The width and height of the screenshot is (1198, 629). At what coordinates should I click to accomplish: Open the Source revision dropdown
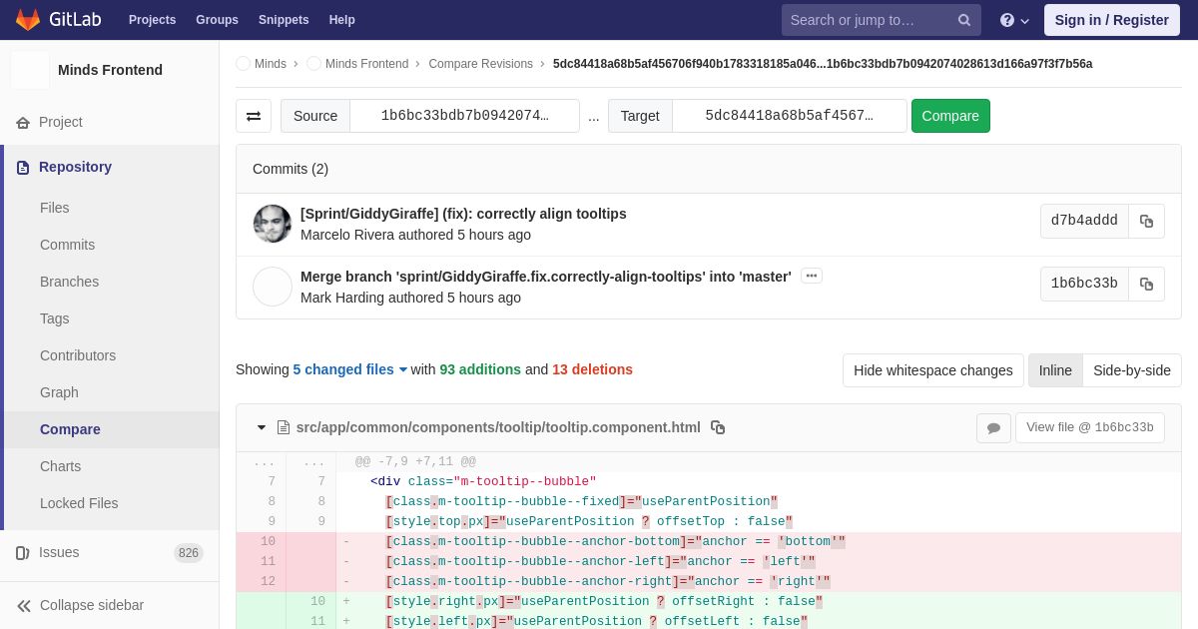(464, 116)
